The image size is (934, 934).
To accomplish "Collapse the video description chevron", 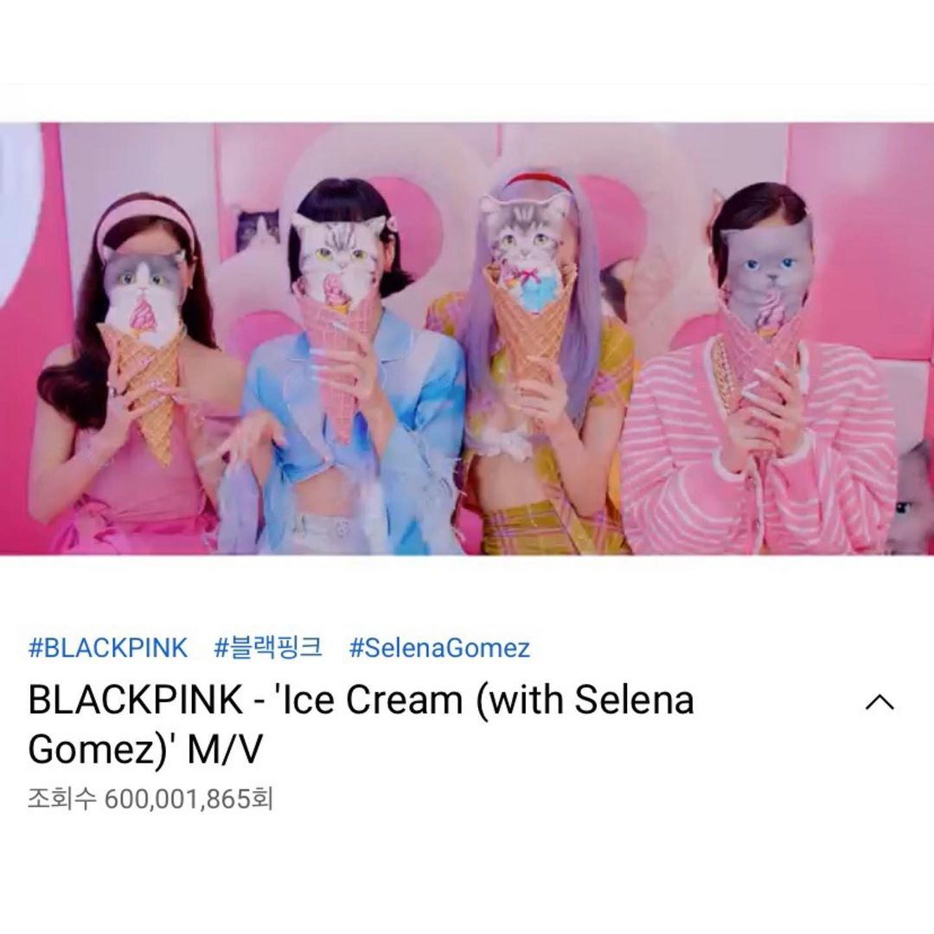I will [x=880, y=702].
